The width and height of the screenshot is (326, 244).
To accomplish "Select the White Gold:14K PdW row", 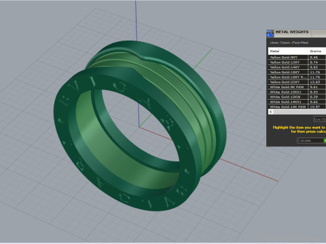I will pyautogui.click(x=297, y=106).
